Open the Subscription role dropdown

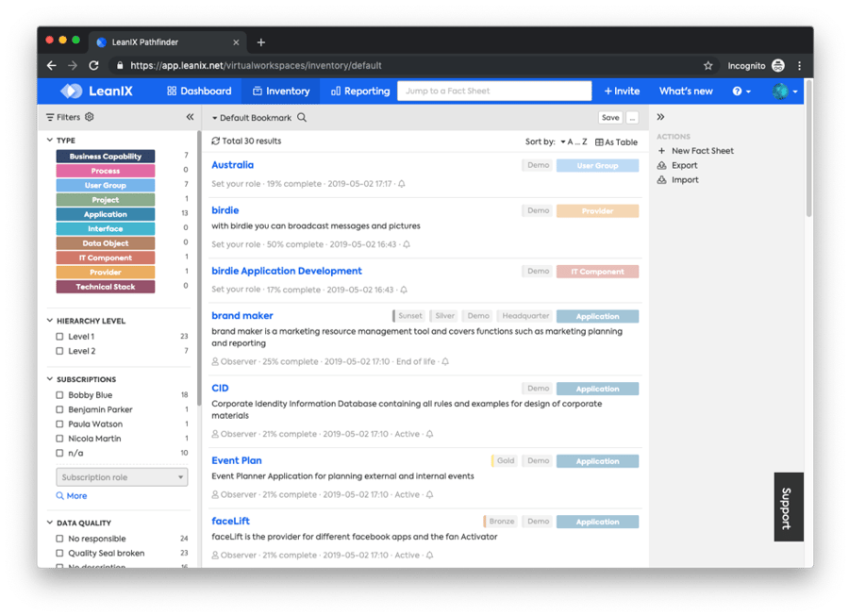[121, 476]
